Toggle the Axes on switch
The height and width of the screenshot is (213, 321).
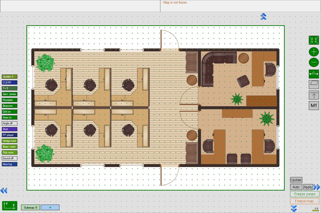[9, 117]
